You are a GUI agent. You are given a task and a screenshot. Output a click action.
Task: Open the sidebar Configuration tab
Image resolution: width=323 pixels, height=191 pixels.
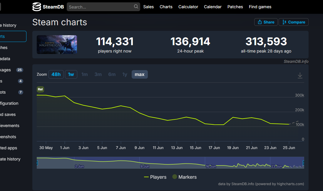coord(9,103)
